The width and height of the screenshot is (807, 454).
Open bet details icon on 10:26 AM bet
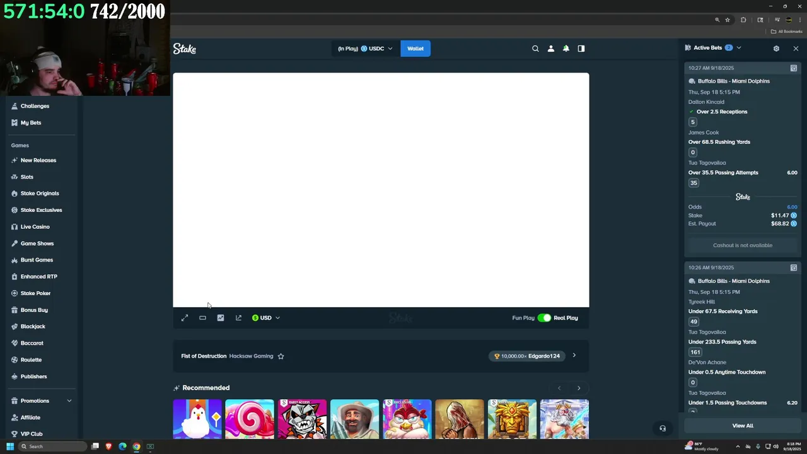(794, 268)
